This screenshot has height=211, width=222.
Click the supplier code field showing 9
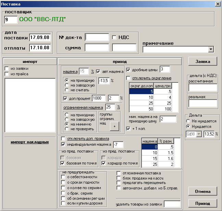point(11,19)
